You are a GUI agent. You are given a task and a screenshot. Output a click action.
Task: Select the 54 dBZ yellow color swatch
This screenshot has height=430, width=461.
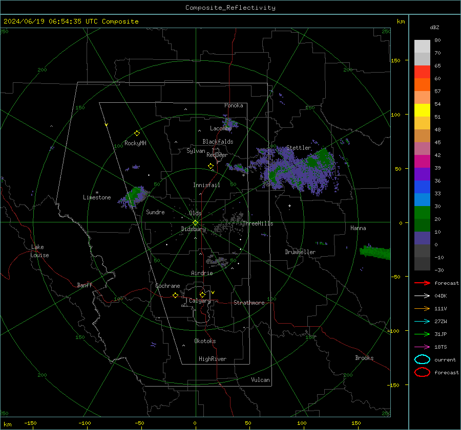[x=422, y=110]
